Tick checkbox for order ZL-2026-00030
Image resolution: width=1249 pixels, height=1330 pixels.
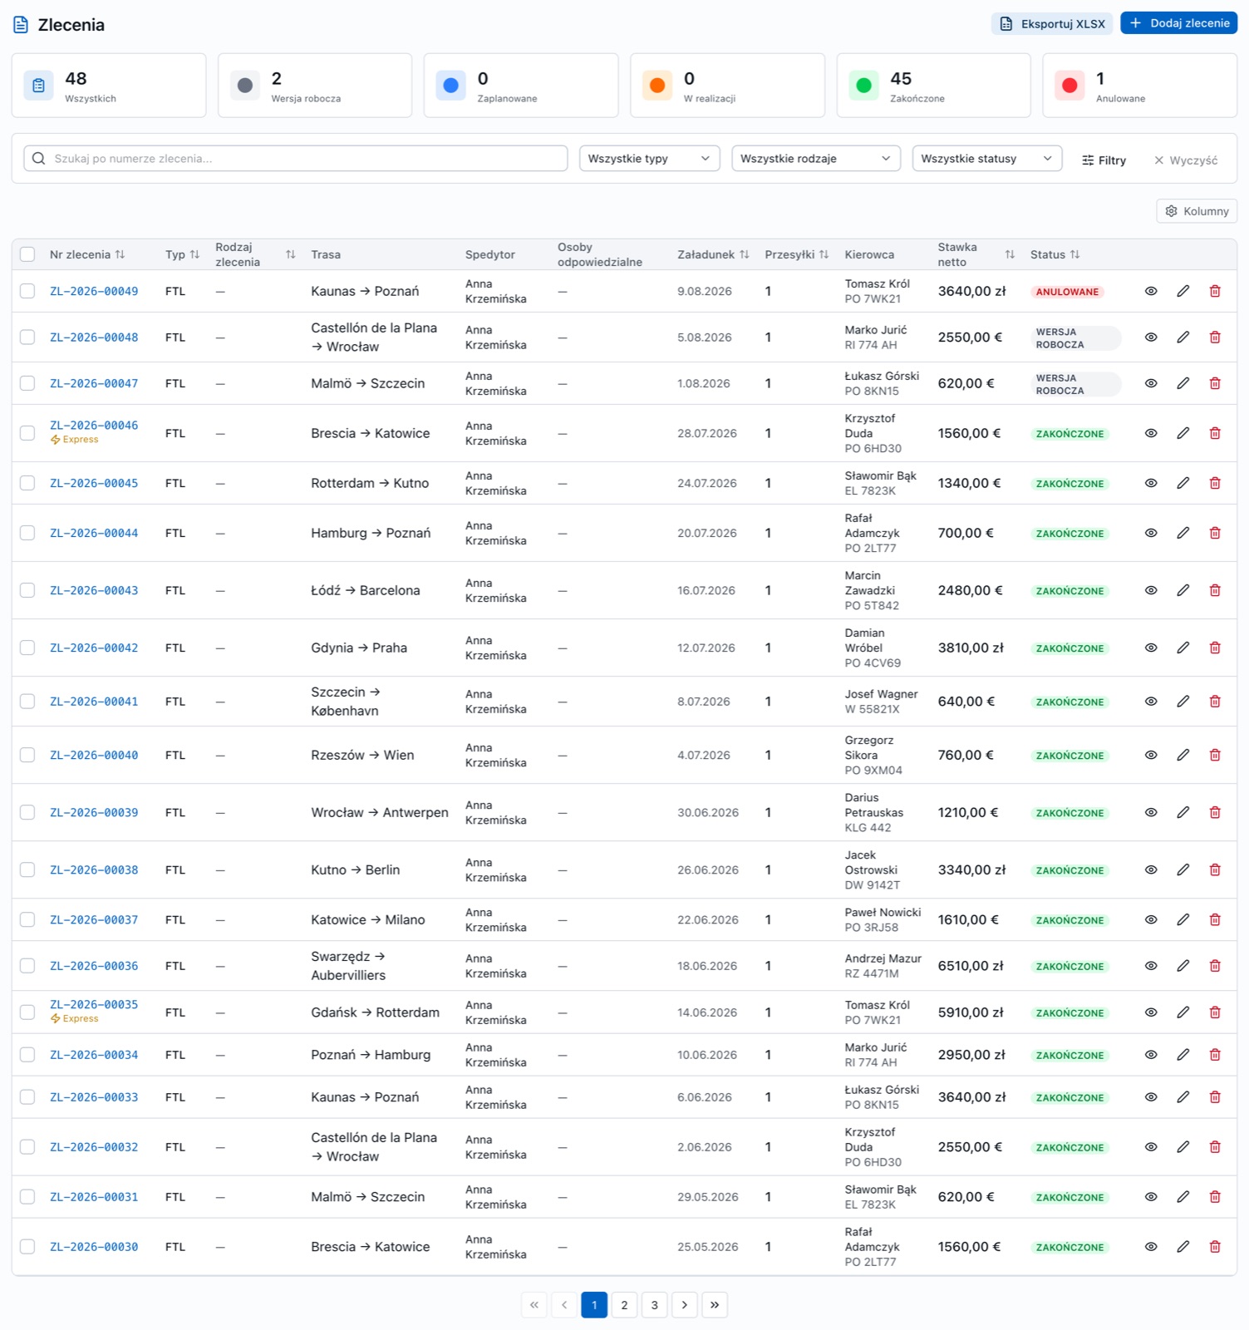27,1247
